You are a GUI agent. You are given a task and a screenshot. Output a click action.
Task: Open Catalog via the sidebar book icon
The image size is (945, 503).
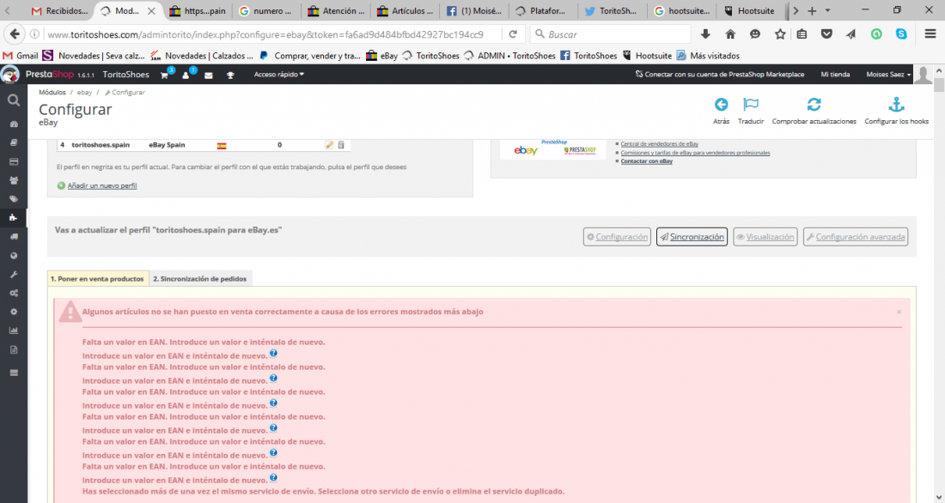(13, 142)
